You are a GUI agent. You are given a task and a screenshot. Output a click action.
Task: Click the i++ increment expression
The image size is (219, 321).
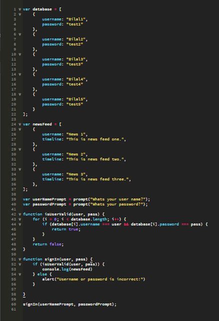tap(115, 219)
